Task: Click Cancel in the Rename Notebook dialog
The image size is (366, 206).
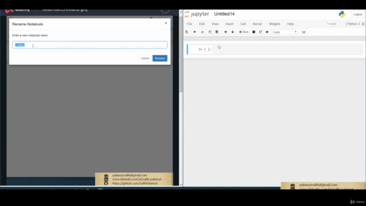Action: (x=145, y=58)
